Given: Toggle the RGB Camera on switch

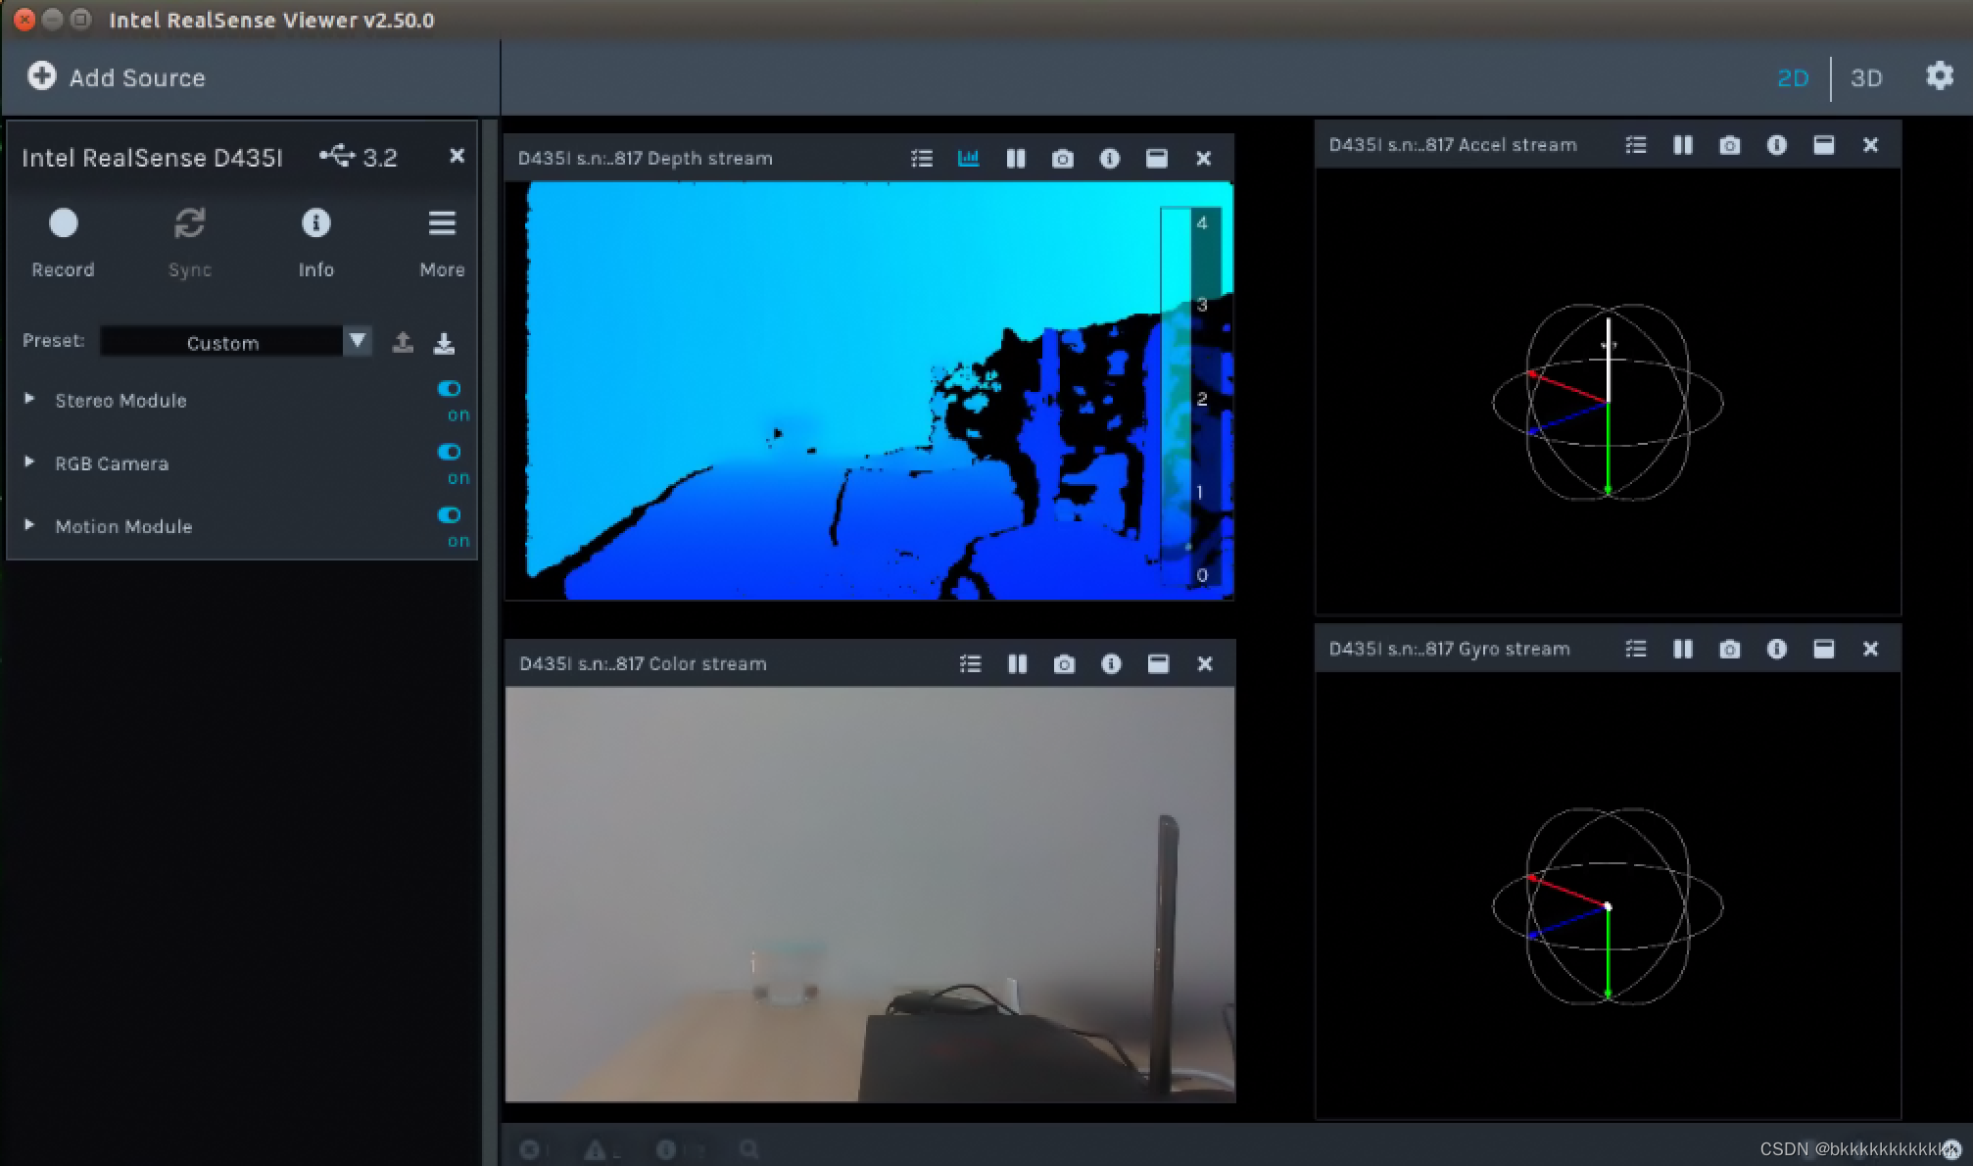Looking at the screenshot, I should [449, 452].
